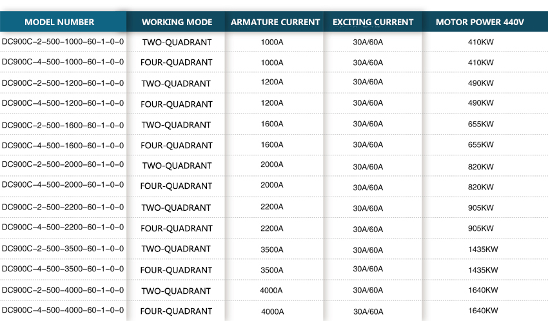The height and width of the screenshot is (321, 548).
Task: Select the 410KW cell in first row
Action: click(x=480, y=42)
